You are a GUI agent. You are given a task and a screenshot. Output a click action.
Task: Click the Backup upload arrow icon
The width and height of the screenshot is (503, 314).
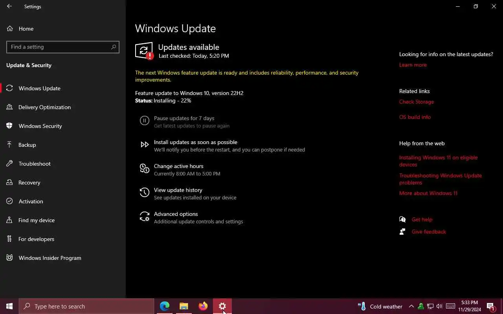tap(10, 145)
